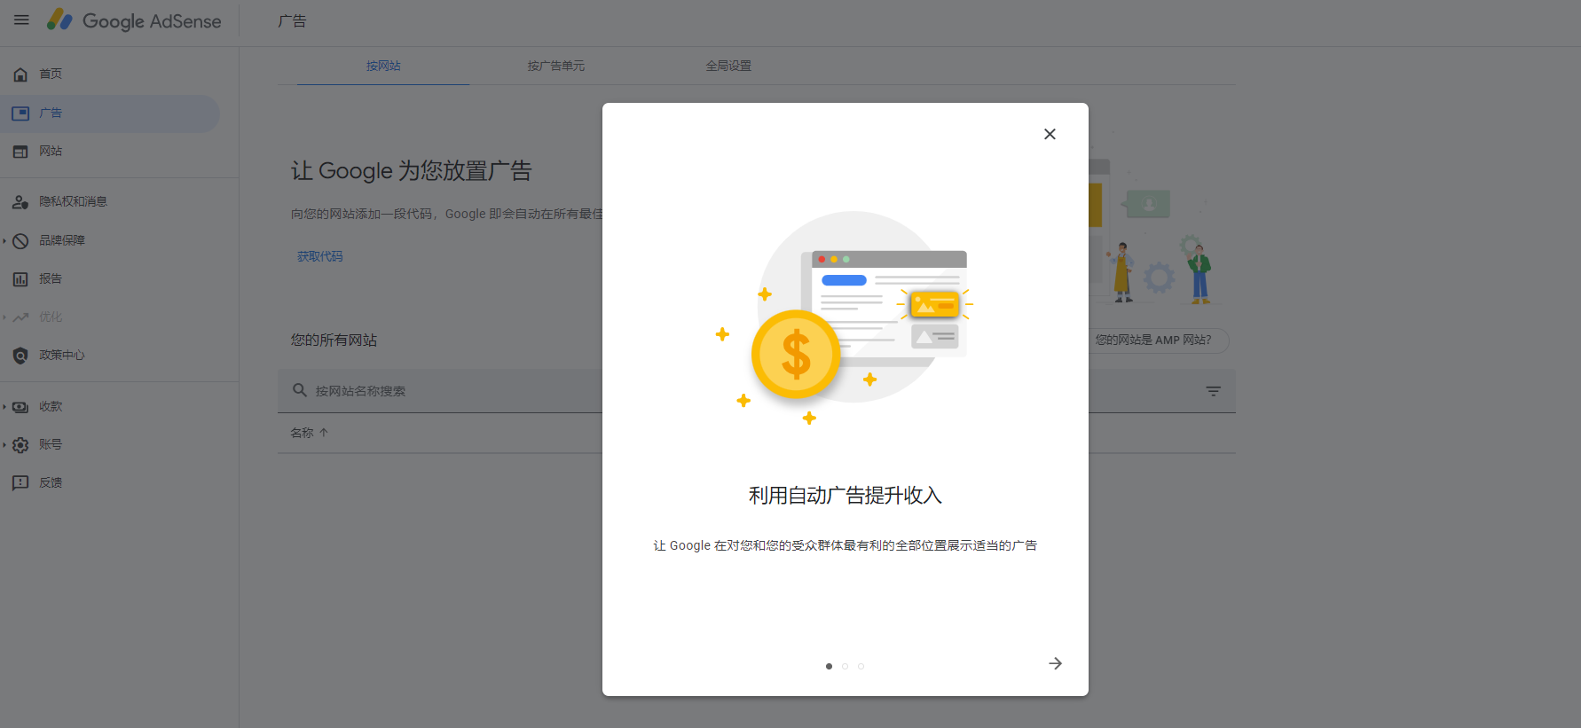The image size is (1581, 728).
Task: Click the Google AdSense logo
Action: [x=134, y=20]
